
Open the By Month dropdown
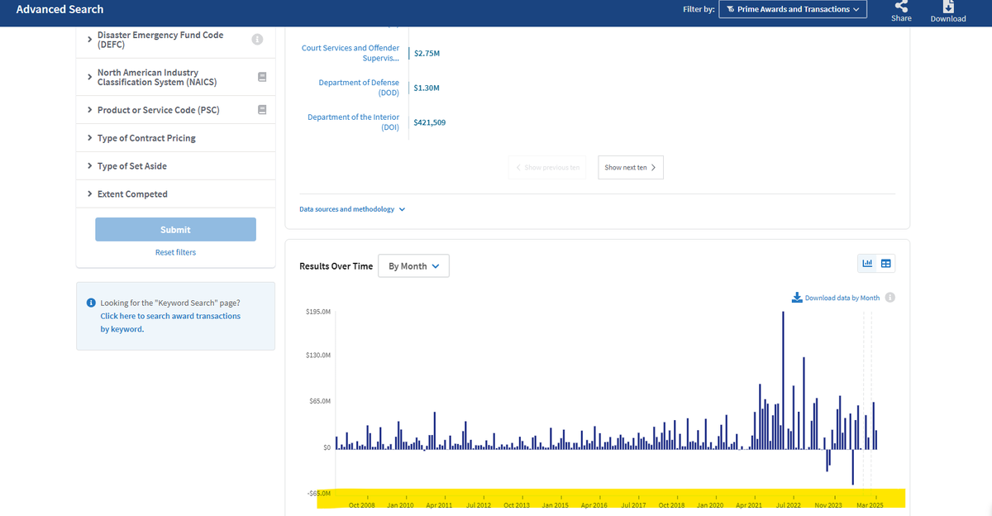pos(413,266)
